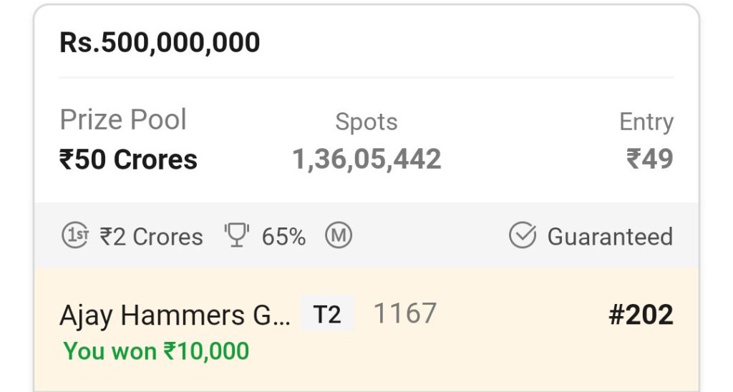Open the Ajay Hammers G... team name
733x392 pixels.
175,315
